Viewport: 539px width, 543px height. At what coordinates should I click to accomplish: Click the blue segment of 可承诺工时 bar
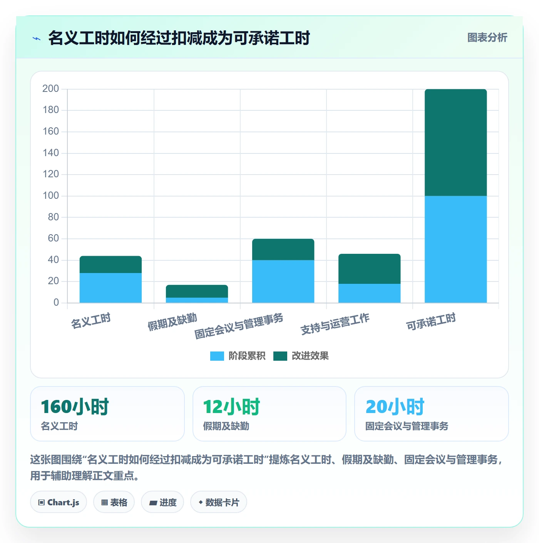(x=455, y=249)
